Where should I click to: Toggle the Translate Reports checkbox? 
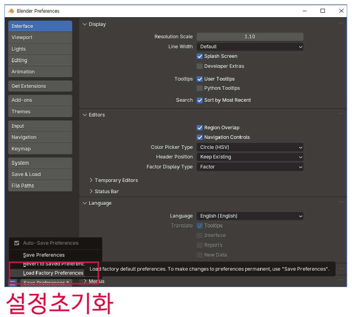(199, 245)
